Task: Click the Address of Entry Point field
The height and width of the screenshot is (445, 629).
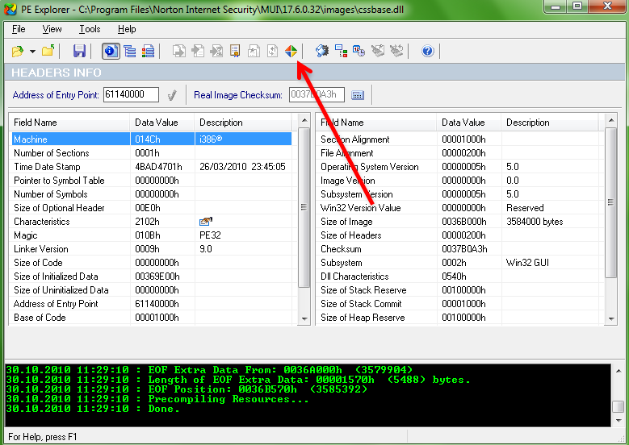Action: [x=131, y=95]
